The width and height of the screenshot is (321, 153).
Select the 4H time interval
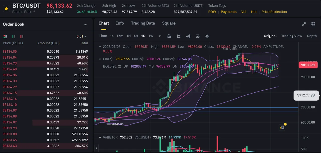136,36
